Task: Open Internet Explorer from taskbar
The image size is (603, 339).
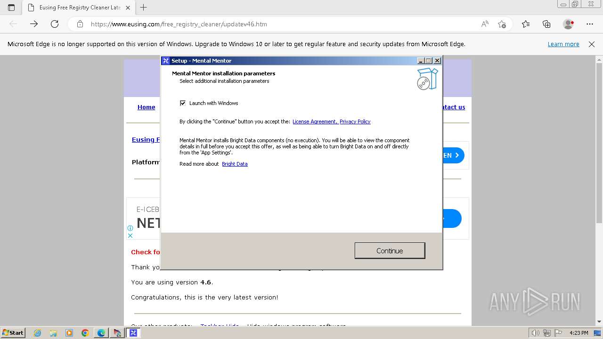Action: [x=38, y=333]
